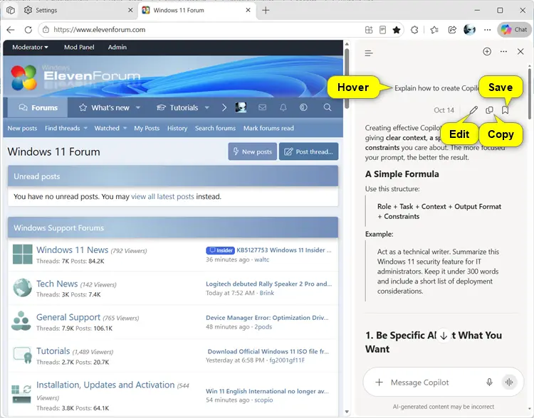The width and height of the screenshot is (534, 418).
Task: Open the Favorites list icon
Action: pyautogui.click(x=434, y=30)
